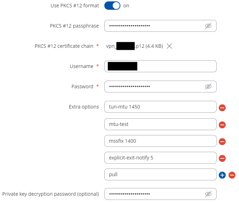Click the mtu-test option input

click(x=160, y=124)
